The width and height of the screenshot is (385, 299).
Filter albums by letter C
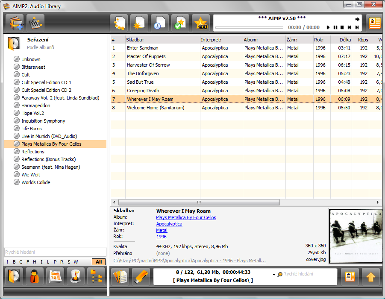[x=21, y=262]
